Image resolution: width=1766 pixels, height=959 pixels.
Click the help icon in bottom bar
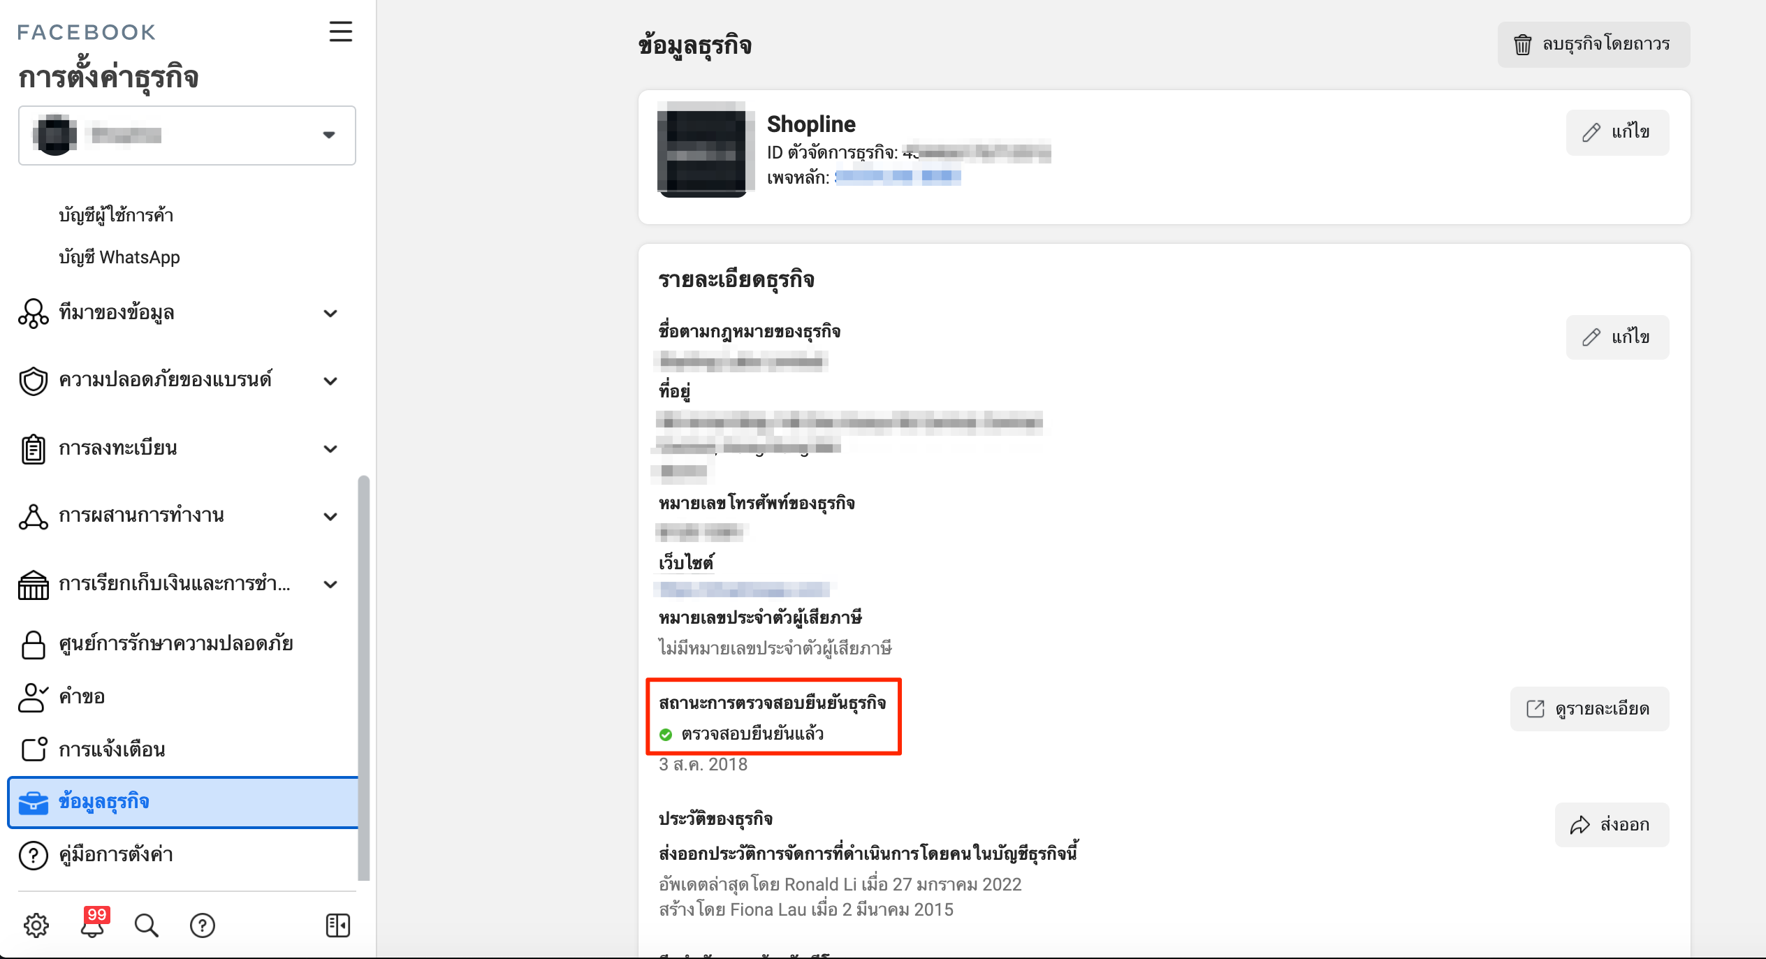[x=203, y=925]
